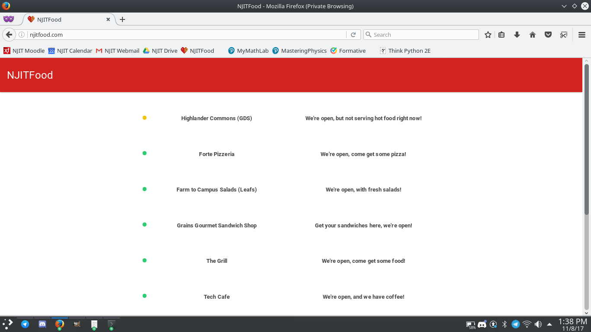Open the Downloads arrow icon
591x332 pixels.
pyautogui.click(x=517, y=35)
